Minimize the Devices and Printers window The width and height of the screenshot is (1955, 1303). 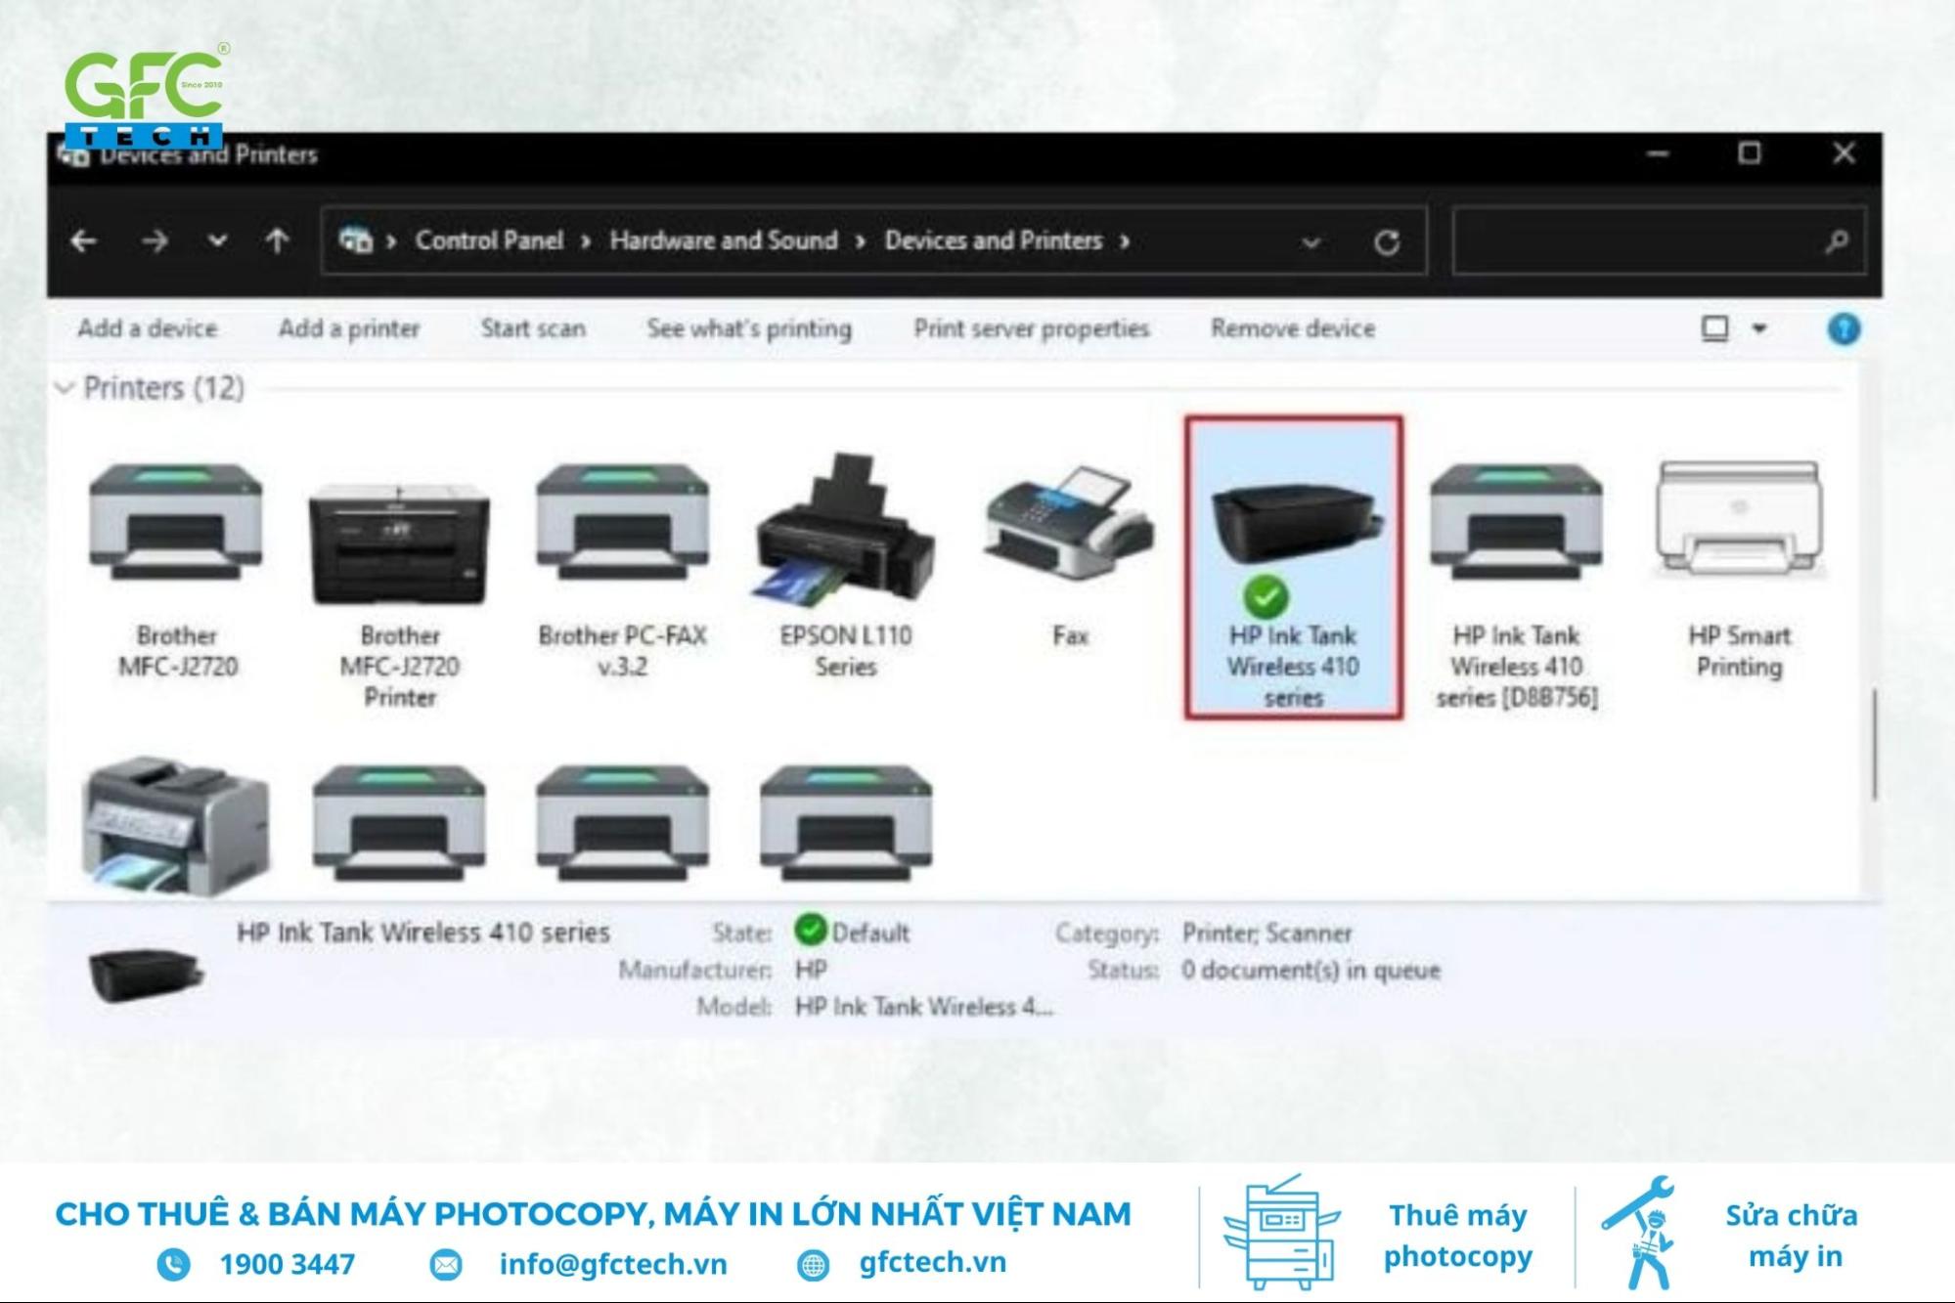tap(1658, 153)
